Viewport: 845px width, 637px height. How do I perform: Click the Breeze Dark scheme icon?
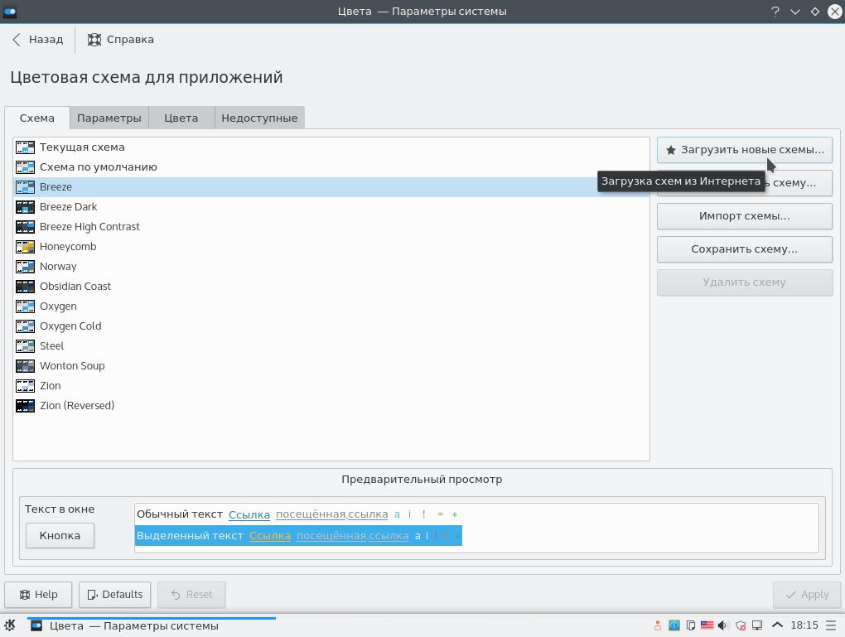[25, 207]
